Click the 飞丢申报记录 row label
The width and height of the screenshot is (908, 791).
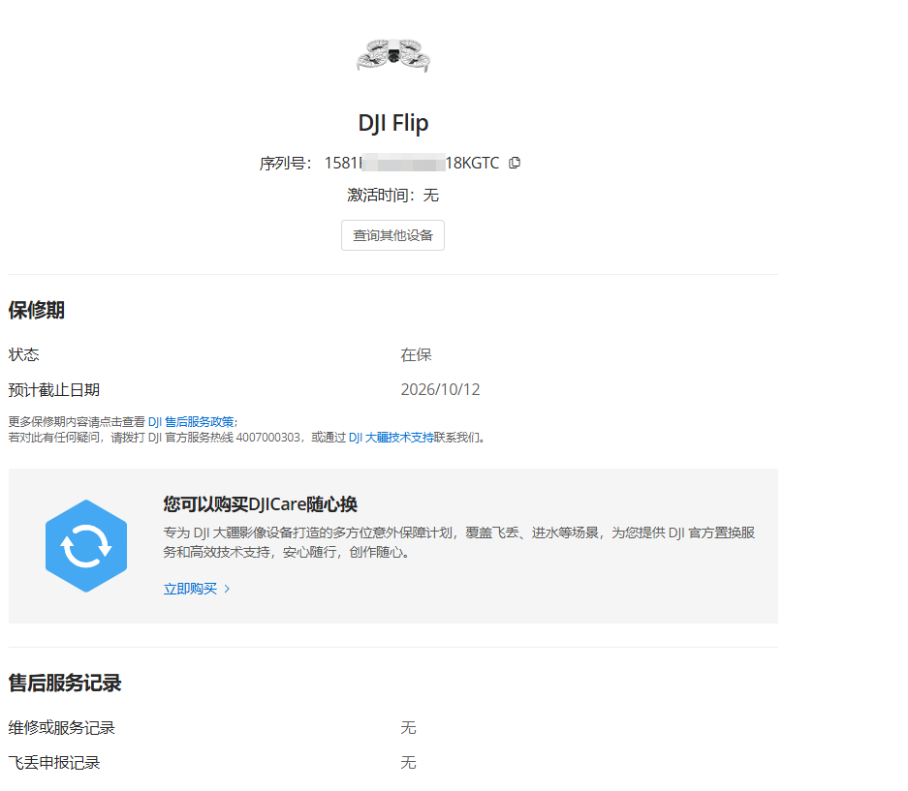click(x=54, y=763)
